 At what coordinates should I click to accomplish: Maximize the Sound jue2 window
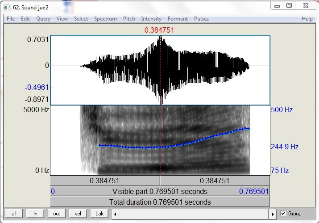tap(289, 6)
